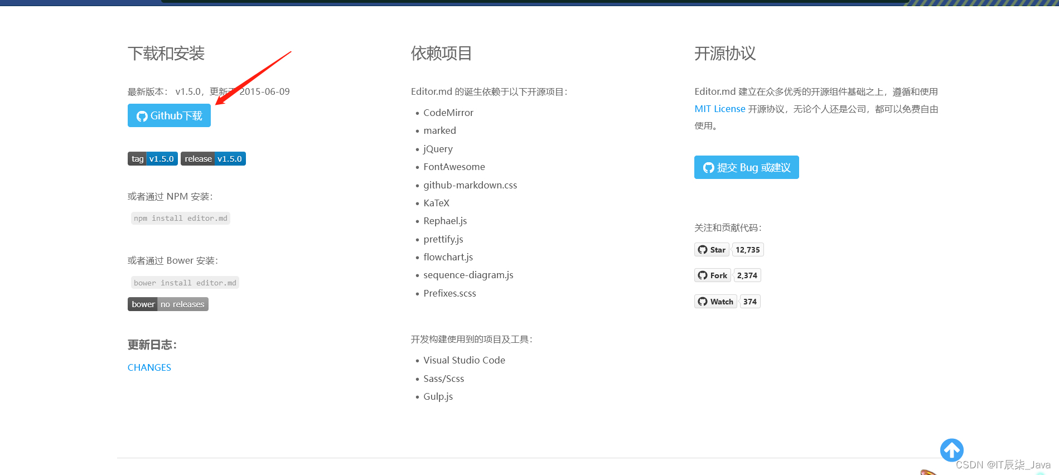Click the GitHub Watch button
The height and width of the screenshot is (475, 1059).
coord(715,302)
